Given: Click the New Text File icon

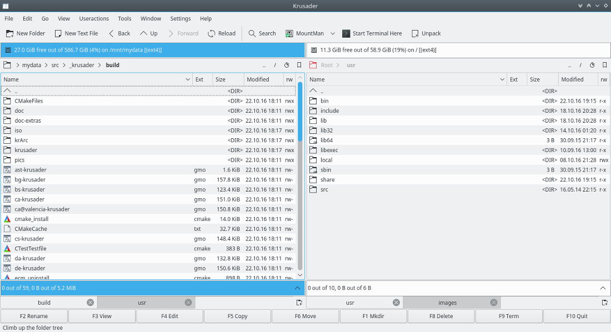Looking at the screenshot, I should click(x=58, y=33).
